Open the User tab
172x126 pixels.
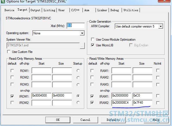pos(63,10)
